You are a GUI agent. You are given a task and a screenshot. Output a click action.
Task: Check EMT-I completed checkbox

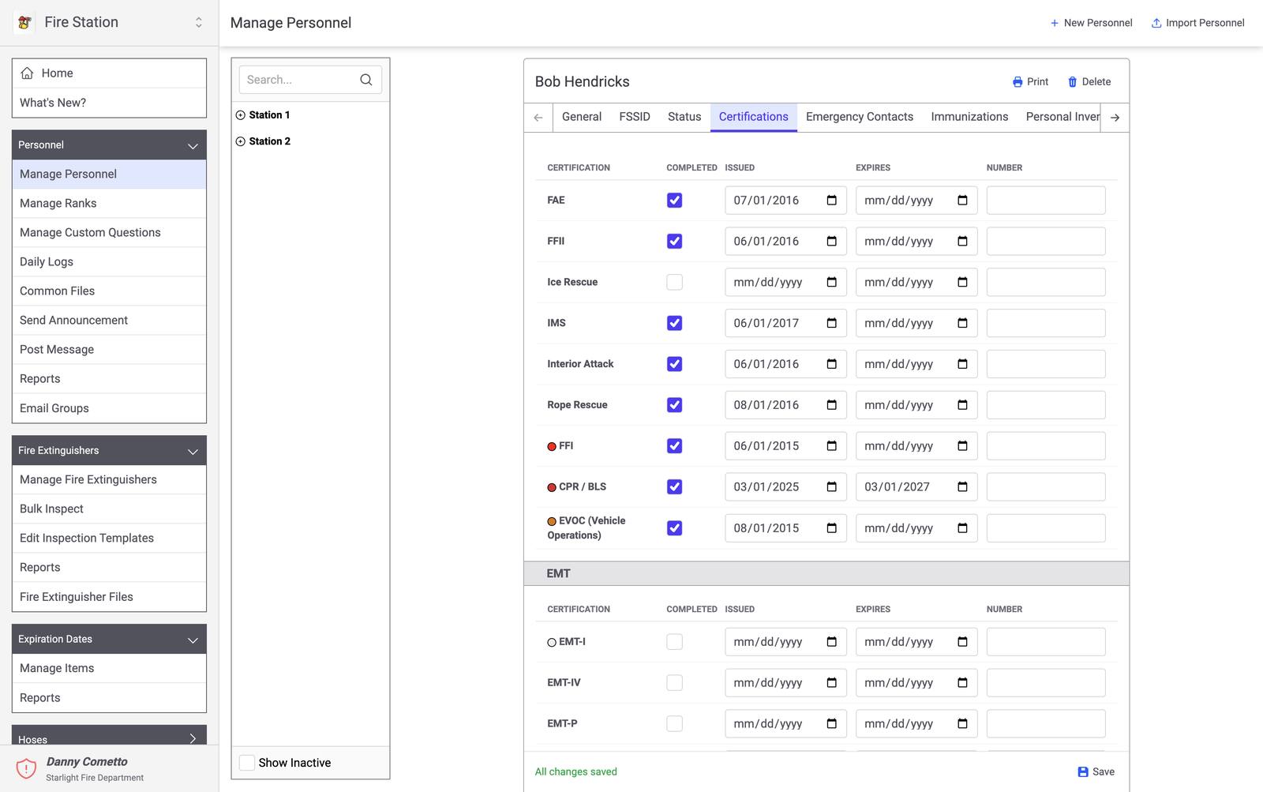[674, 642]
